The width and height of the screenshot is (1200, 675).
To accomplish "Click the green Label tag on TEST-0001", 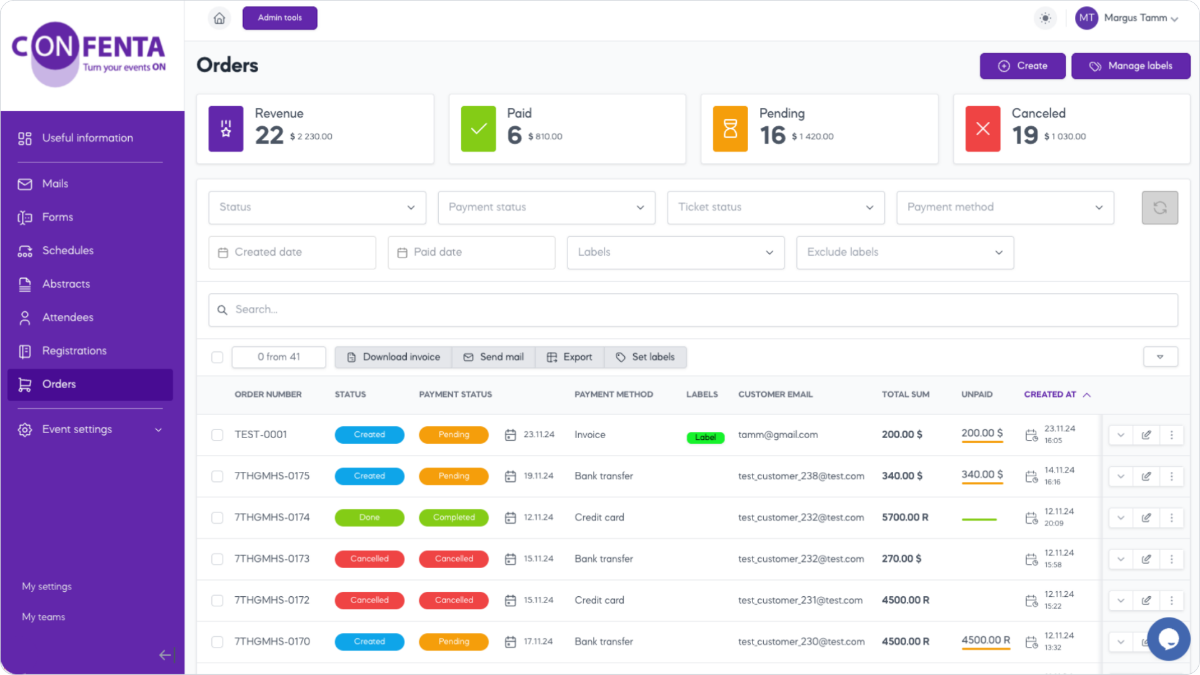I will pyautogui.click(x=705, y=437).
